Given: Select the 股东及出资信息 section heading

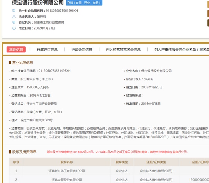Looking at the screenshot, I should [x=24, y=152].
